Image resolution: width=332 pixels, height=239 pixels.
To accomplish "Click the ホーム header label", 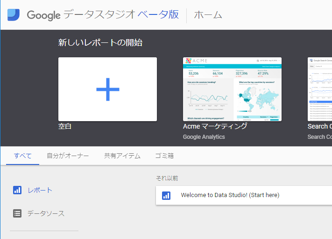I will [x=208, y=15].
